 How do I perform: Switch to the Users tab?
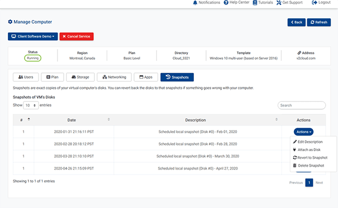(26, 77)
